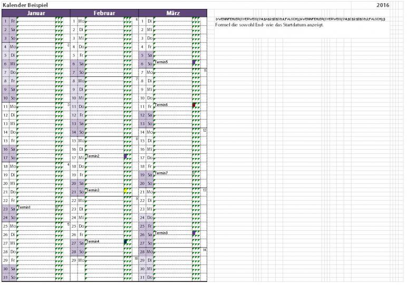407x285 pixels.
Task: Select weekday 'Sa' for 23 Januar
Action: pos(13,209)
